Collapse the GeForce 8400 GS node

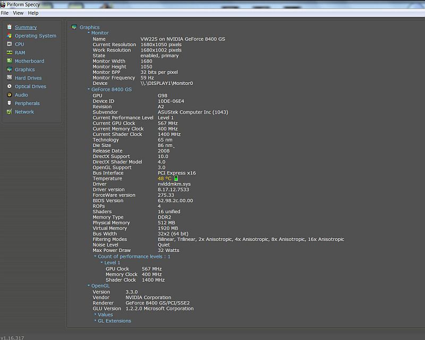(89, 89)
